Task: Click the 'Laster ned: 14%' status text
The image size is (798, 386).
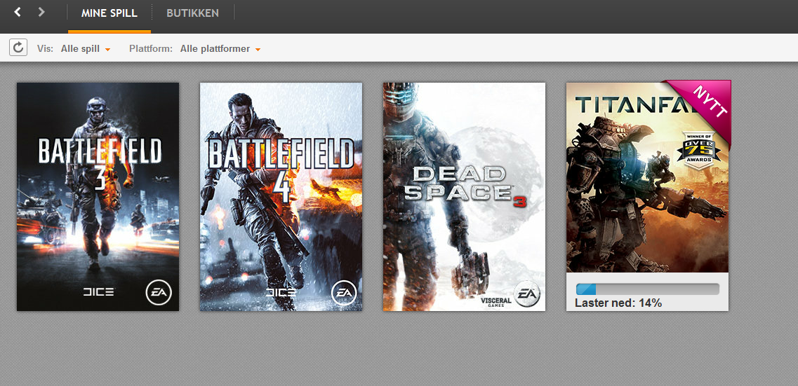Action: 618,303
